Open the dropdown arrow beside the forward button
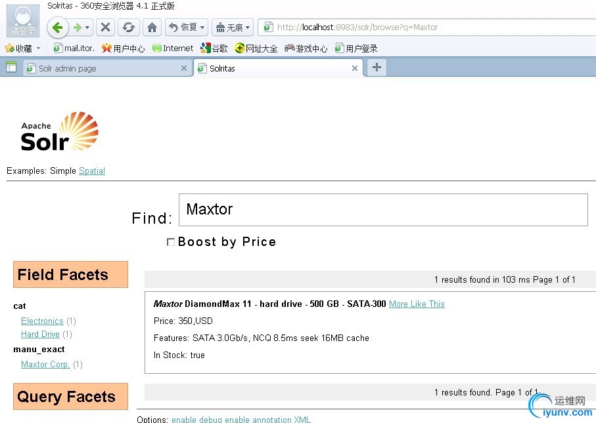 [x=87, y=28]
